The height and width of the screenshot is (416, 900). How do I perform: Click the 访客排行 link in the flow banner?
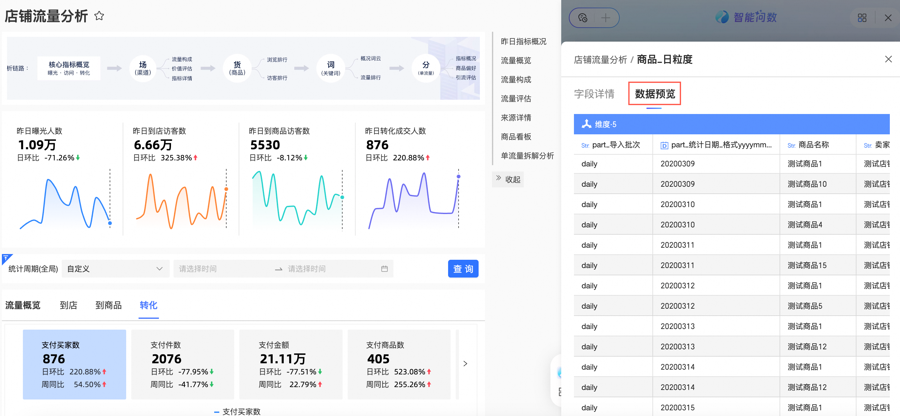click(277, 78)
